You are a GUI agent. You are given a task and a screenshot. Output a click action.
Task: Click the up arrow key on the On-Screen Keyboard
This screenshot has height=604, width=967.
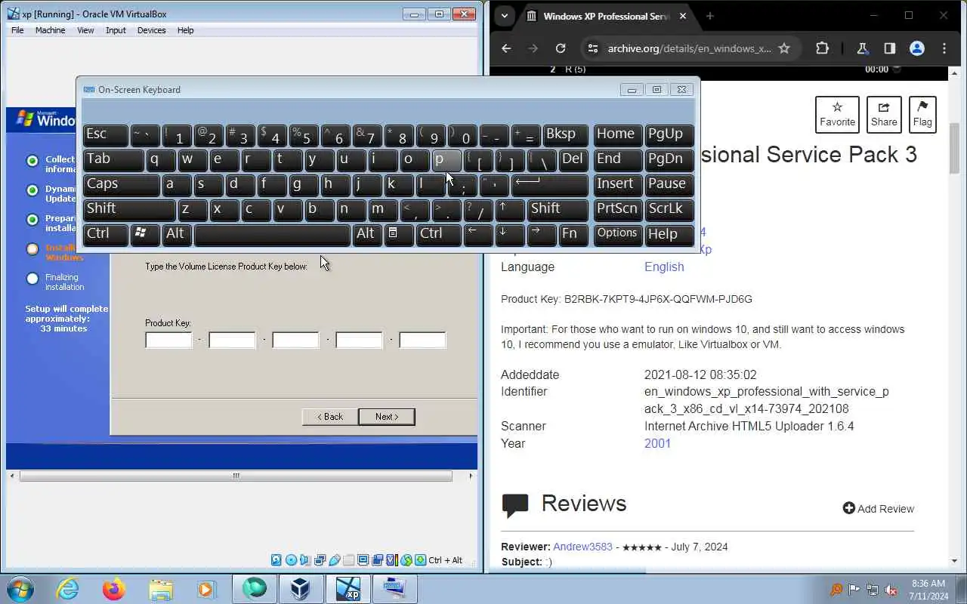click(510, 209)
